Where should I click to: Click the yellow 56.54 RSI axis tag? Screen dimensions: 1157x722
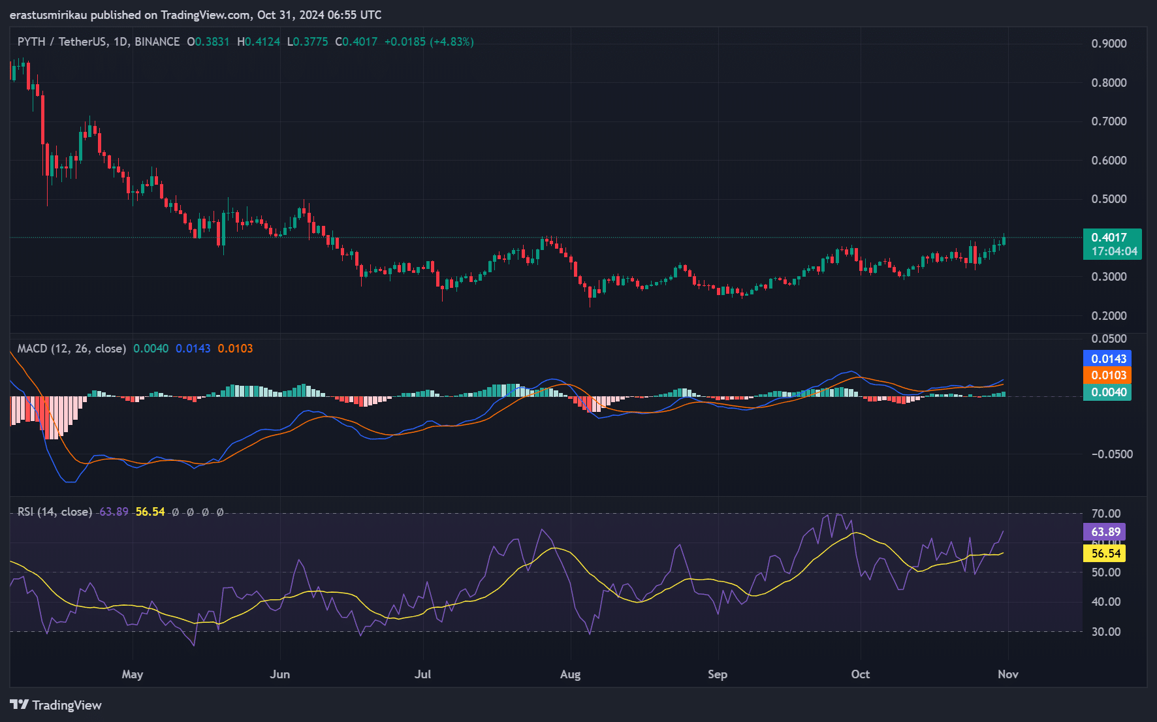click(1105, 554)
